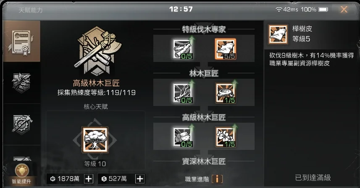Open 職業進階 info icon
This screenshot has width=360, height=188.
[x=217, y=179]
